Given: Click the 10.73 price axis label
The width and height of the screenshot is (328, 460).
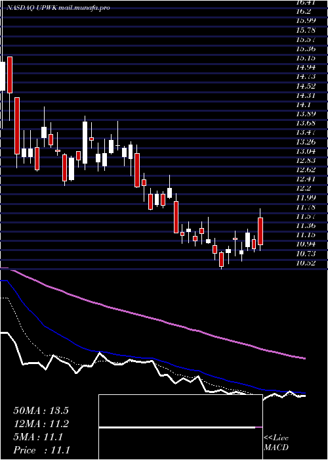Looking at the screenshot, I should (306, 254).
